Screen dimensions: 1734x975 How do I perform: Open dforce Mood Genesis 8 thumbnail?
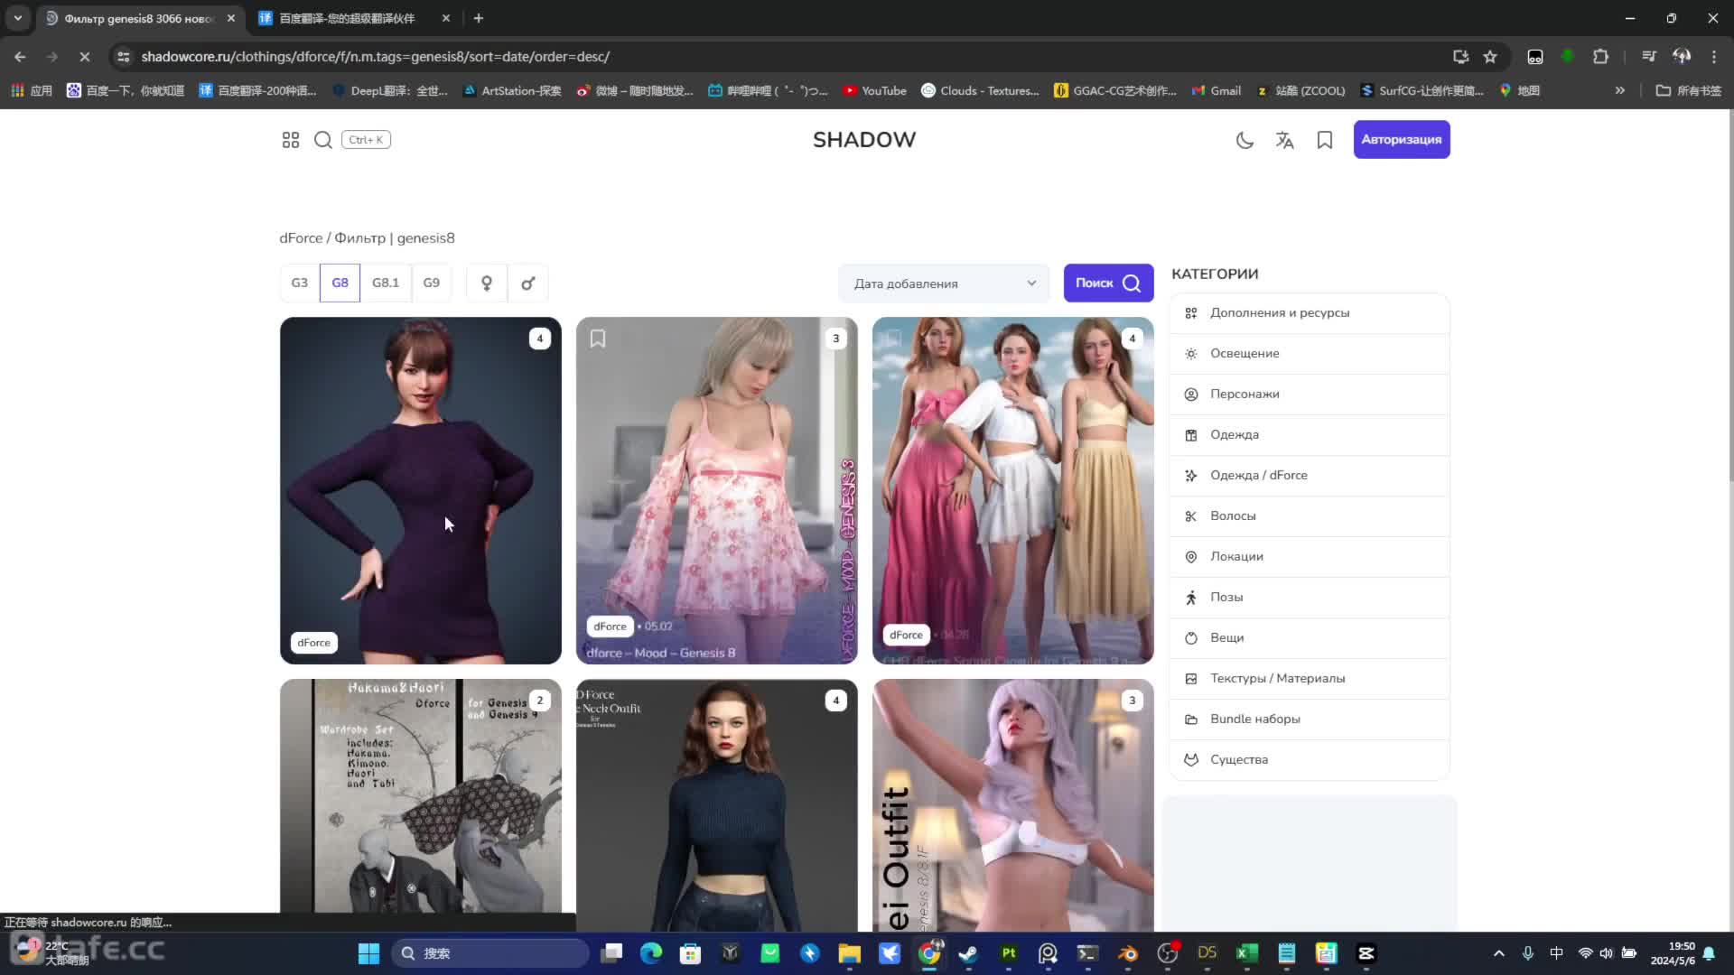tap(716, 490)
